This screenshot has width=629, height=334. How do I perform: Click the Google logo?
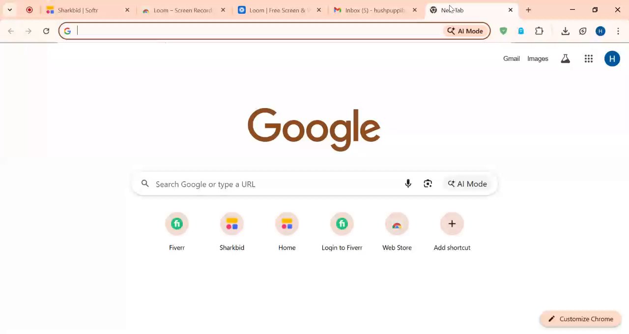[x=314, y=130]
